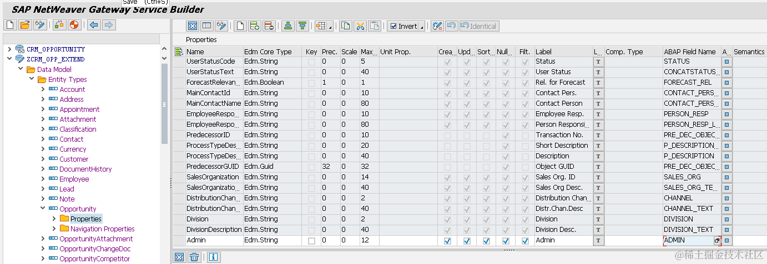This screenshot has height=264, width=767.
Task: Uncheck Filterable checkbox in Admin row
Action: pos(525,241)
